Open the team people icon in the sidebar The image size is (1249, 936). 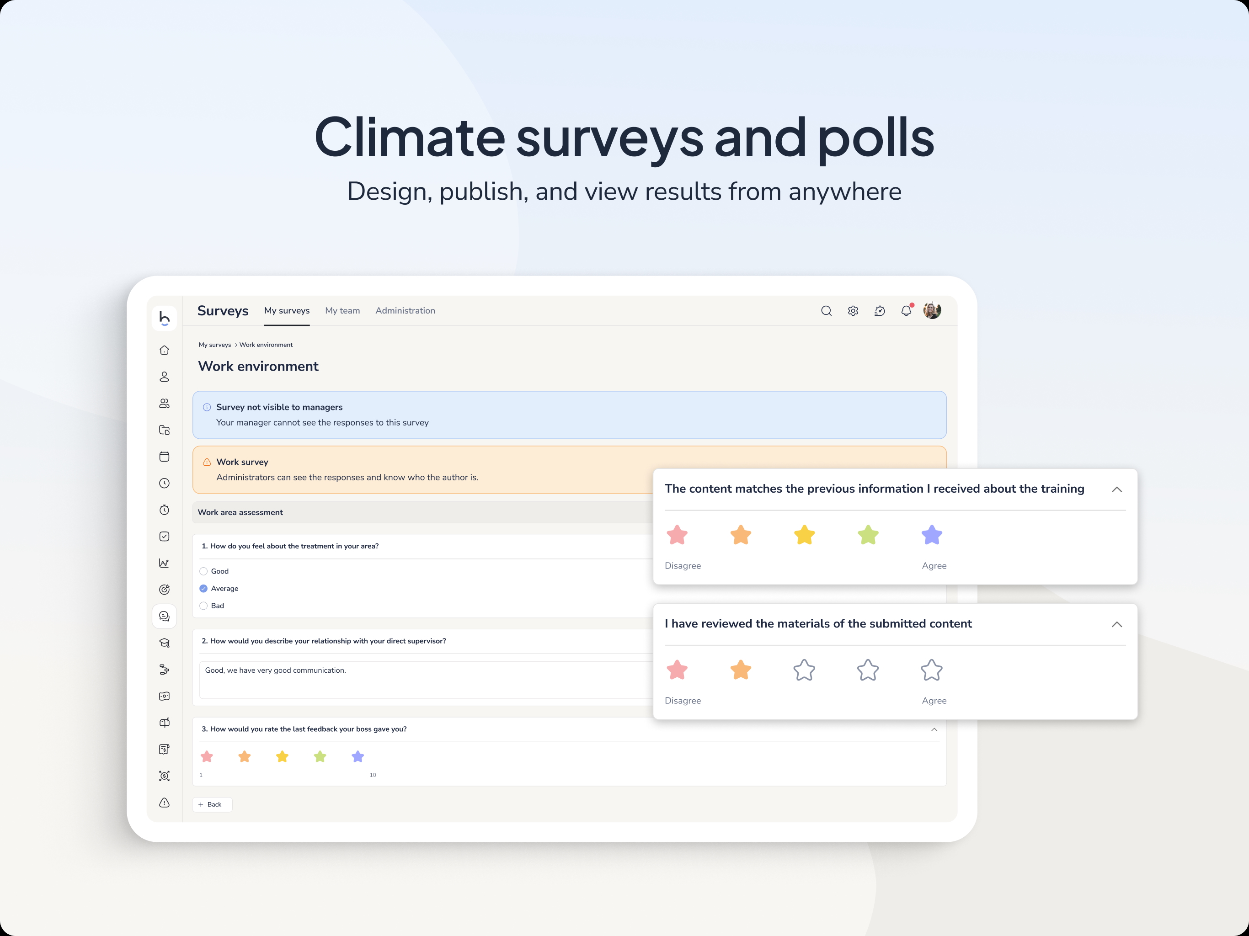coord(164,403)
